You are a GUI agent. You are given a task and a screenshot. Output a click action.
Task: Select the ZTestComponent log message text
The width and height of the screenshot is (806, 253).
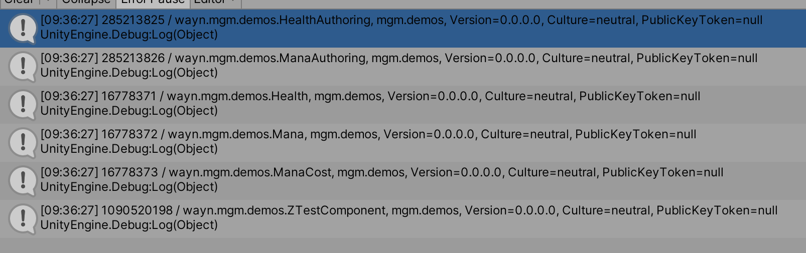tap(409, 211)
